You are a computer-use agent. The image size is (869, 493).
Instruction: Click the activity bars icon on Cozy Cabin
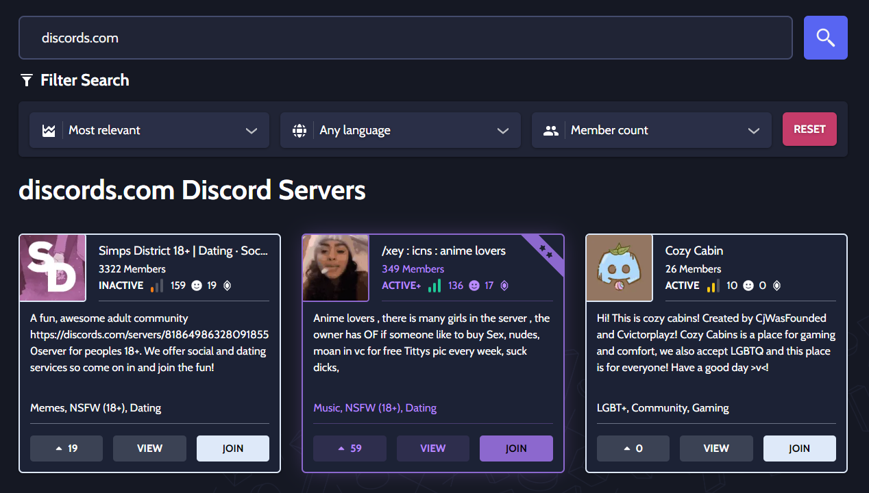(x=712, y=286)
